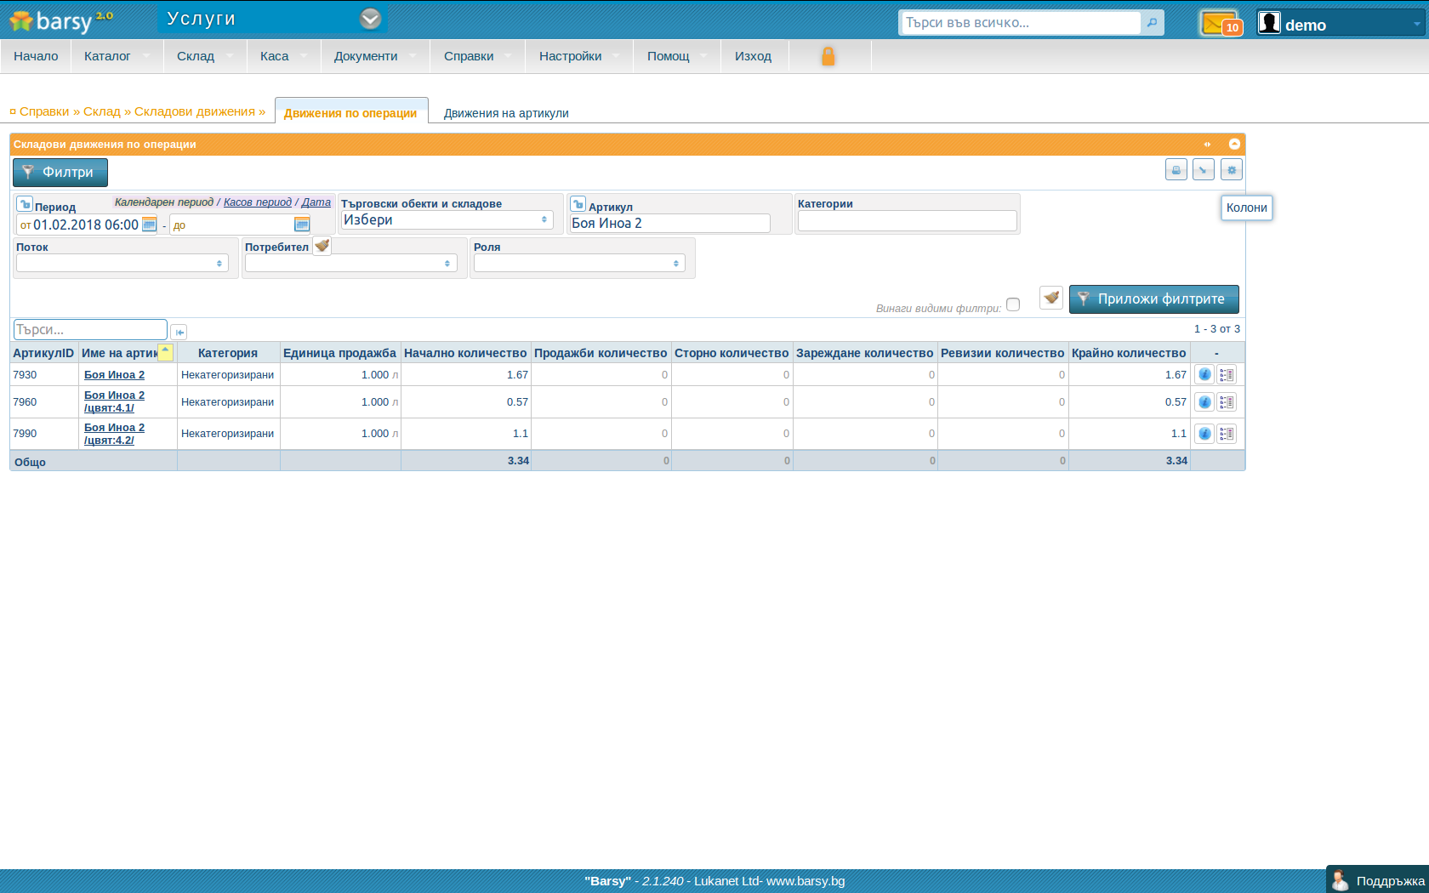The width and height of the screenshot is (1429, 893).
Task: Click the demo user avatar icon
Action: pos(1269,23)
